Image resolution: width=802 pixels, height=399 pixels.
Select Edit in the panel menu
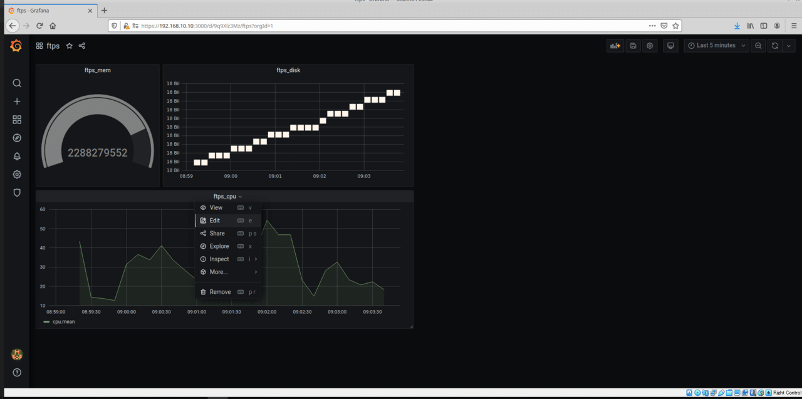pos(228,220)
